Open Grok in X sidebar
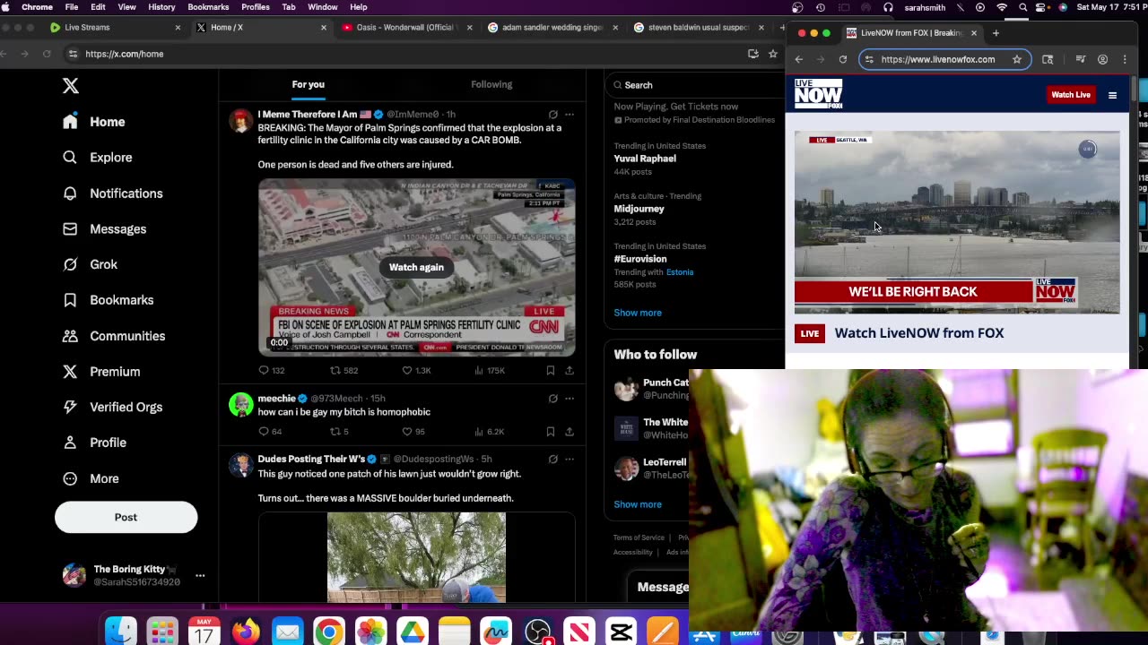Viewport: 1148px width, 645px height. click(91, 264)
